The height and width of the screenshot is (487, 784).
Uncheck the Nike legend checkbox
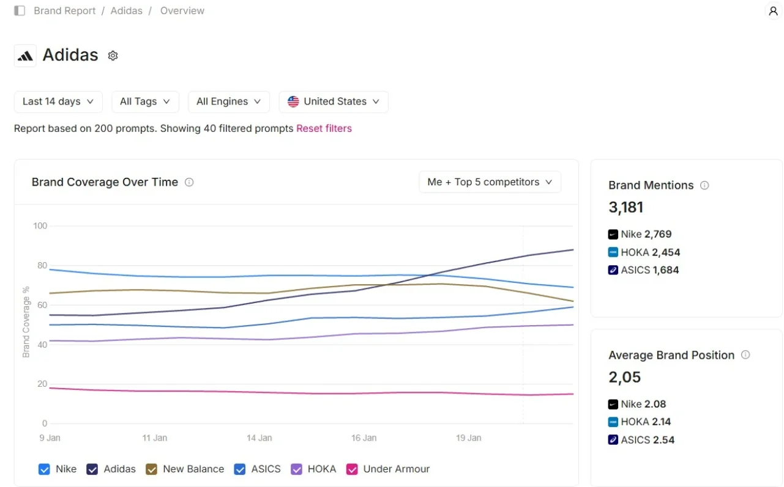[44, 469]
